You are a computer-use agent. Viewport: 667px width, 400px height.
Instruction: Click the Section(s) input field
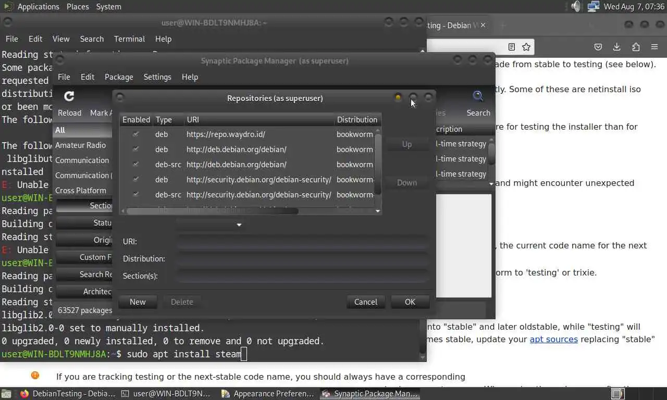click(302, 276)
